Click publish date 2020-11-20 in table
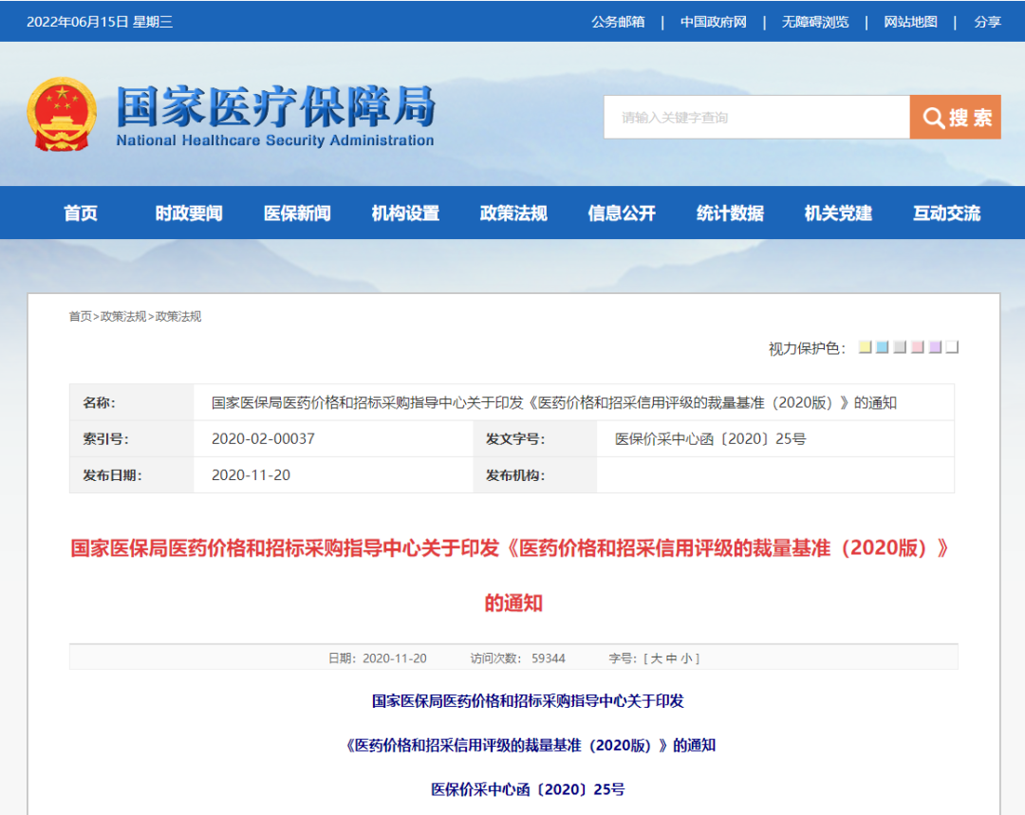 251,475
